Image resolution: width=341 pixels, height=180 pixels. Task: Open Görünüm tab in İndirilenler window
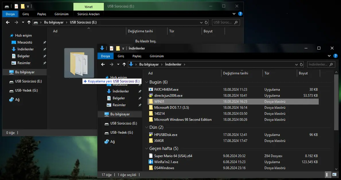pos(157,56)
